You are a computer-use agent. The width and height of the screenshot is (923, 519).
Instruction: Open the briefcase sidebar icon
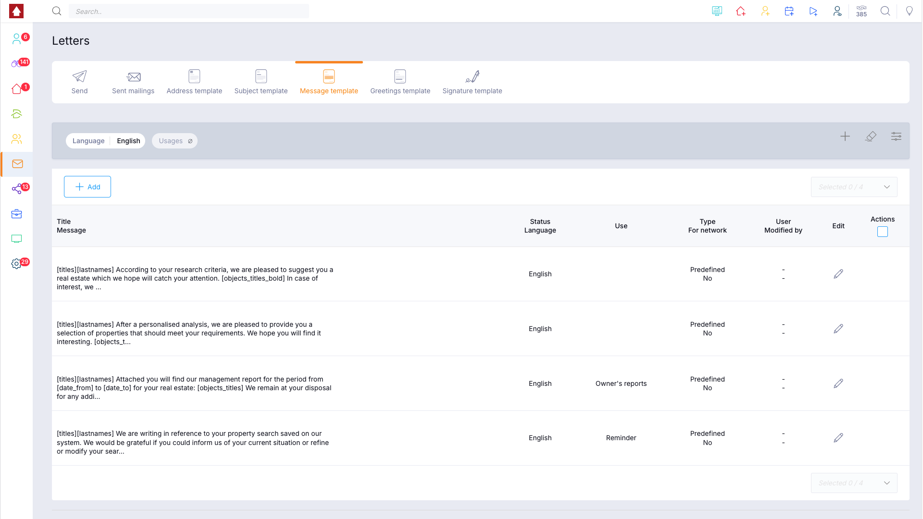tap(17, 214)
